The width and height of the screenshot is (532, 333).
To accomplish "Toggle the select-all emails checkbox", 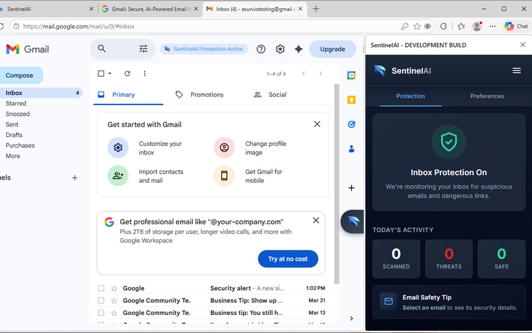I will click(x=101, y=74).
